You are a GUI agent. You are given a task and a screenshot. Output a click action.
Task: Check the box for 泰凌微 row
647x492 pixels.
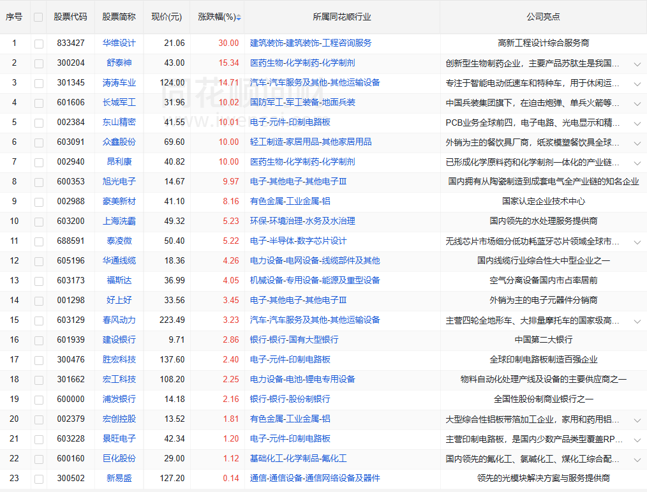(x=39, y=241)
